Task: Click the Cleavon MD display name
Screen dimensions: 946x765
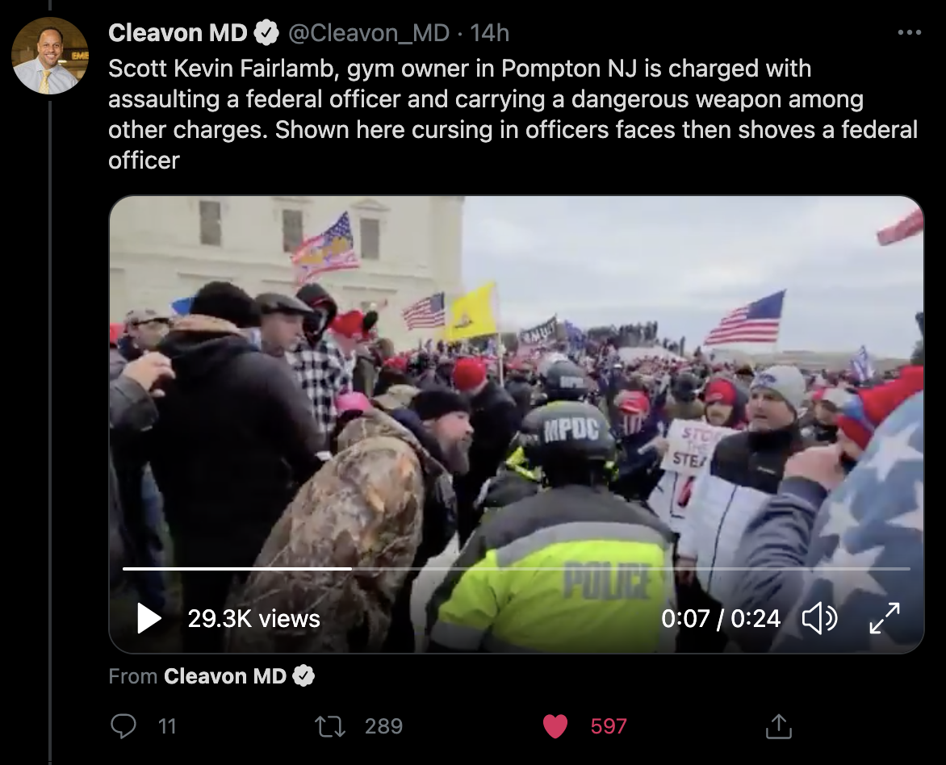Action: (x=178, y=32)
